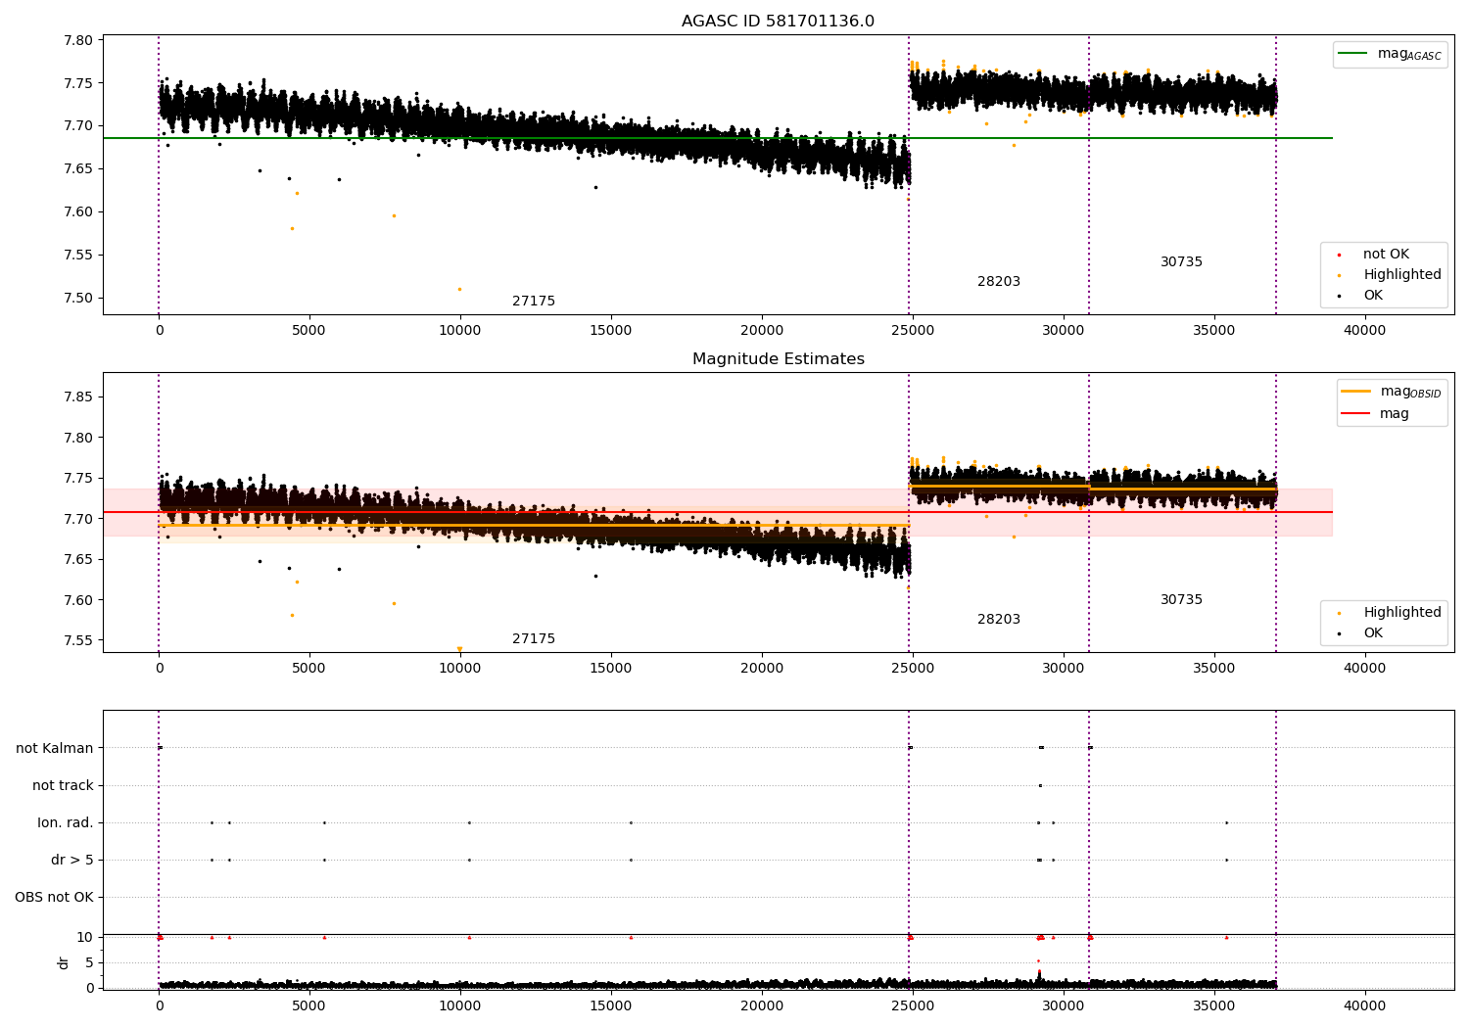1469x1028 pixels.
Task: Click OBSID label 28203 in the top plot
Action: (x=999, y=282)
